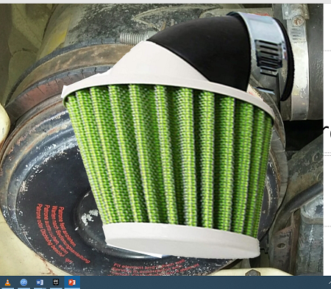This screenshot has height=289, width=331.
Task: Open the Word taskbar icon
Action: (40, 282)
